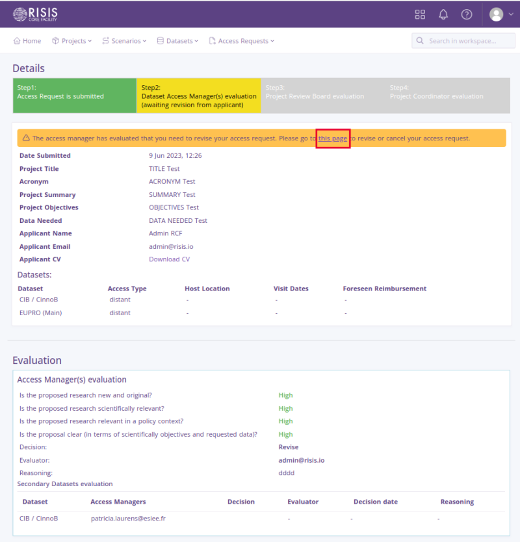
Task: Follow the highlighted 'this page' link
Action: (x=333, y=138)
